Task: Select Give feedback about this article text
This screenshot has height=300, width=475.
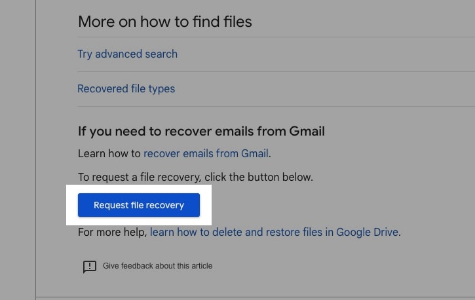Action: (157, 266)
